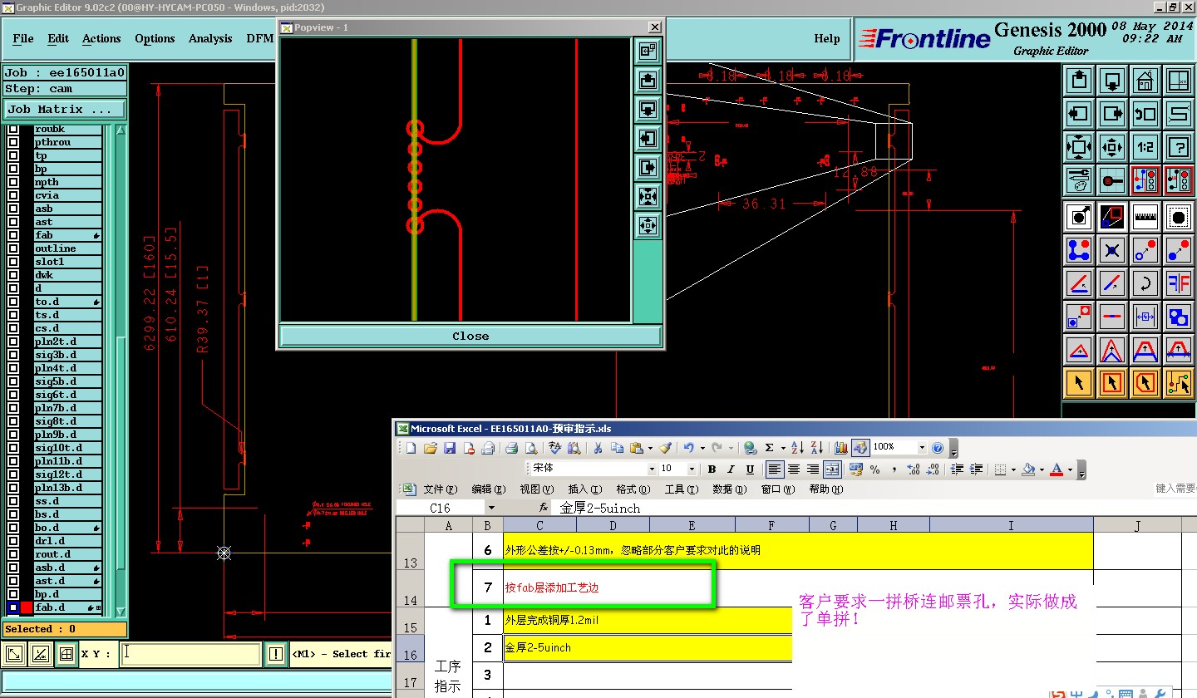This screenshot has height=698, width=1197.
Task: Open the Excel font size dropdown
Action: 690,469
